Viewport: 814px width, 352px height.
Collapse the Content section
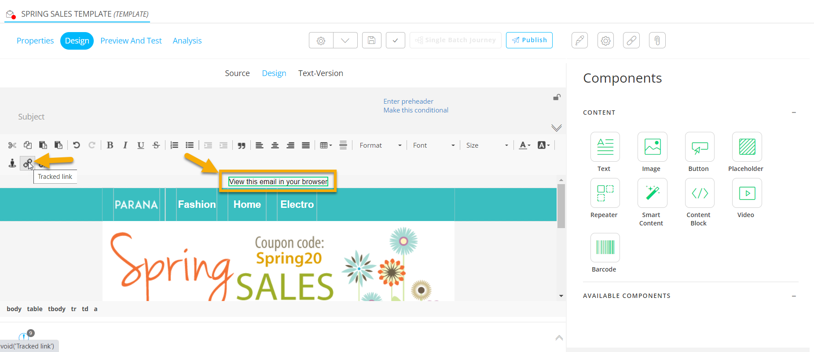794,112
